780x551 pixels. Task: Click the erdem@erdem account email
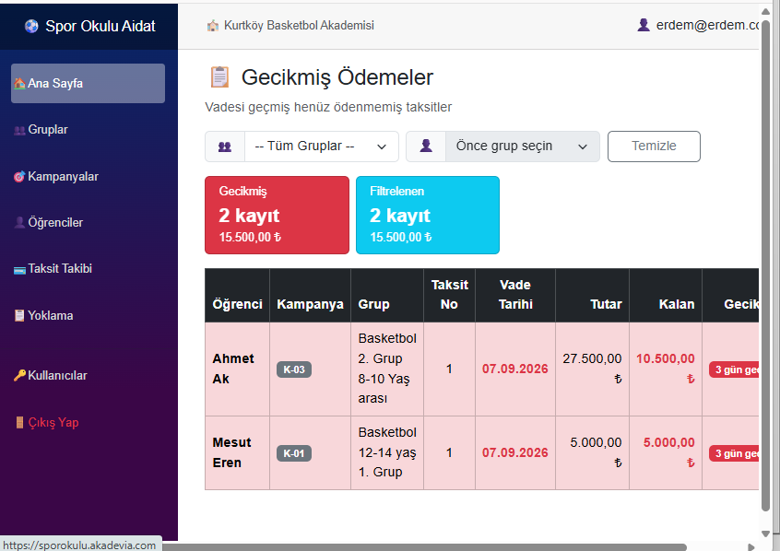point(707,25)
